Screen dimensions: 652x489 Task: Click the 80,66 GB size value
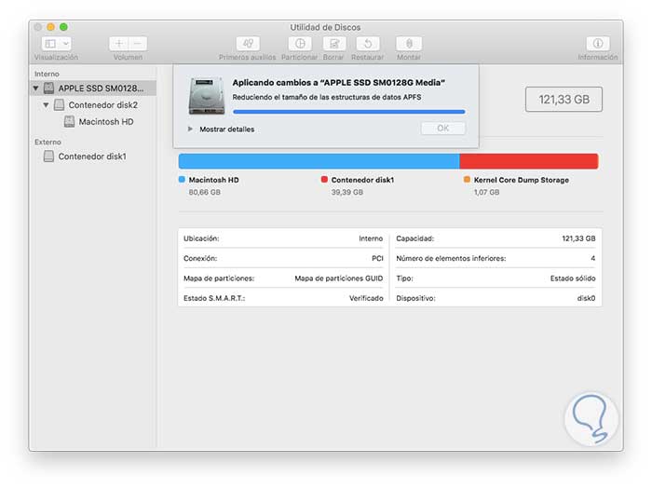(x=205, y=192)
